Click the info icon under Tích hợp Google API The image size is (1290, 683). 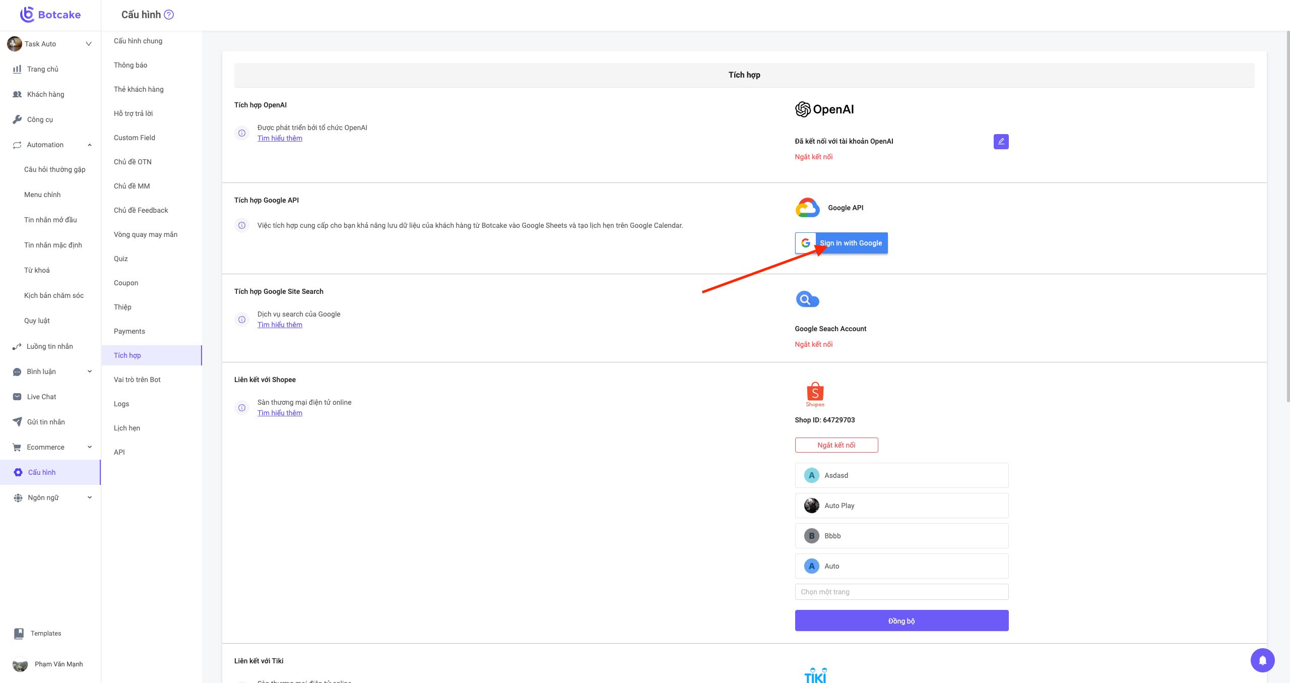tap(242, 225)
